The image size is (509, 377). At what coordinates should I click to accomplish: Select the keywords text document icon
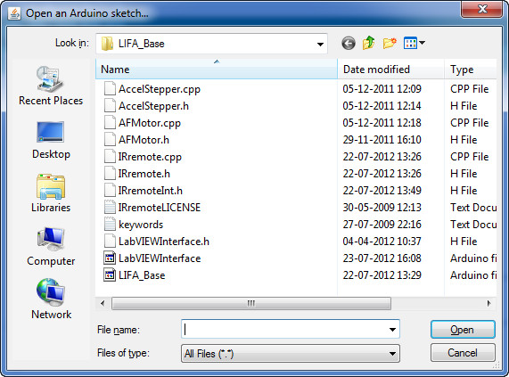(x=110, y=224)
